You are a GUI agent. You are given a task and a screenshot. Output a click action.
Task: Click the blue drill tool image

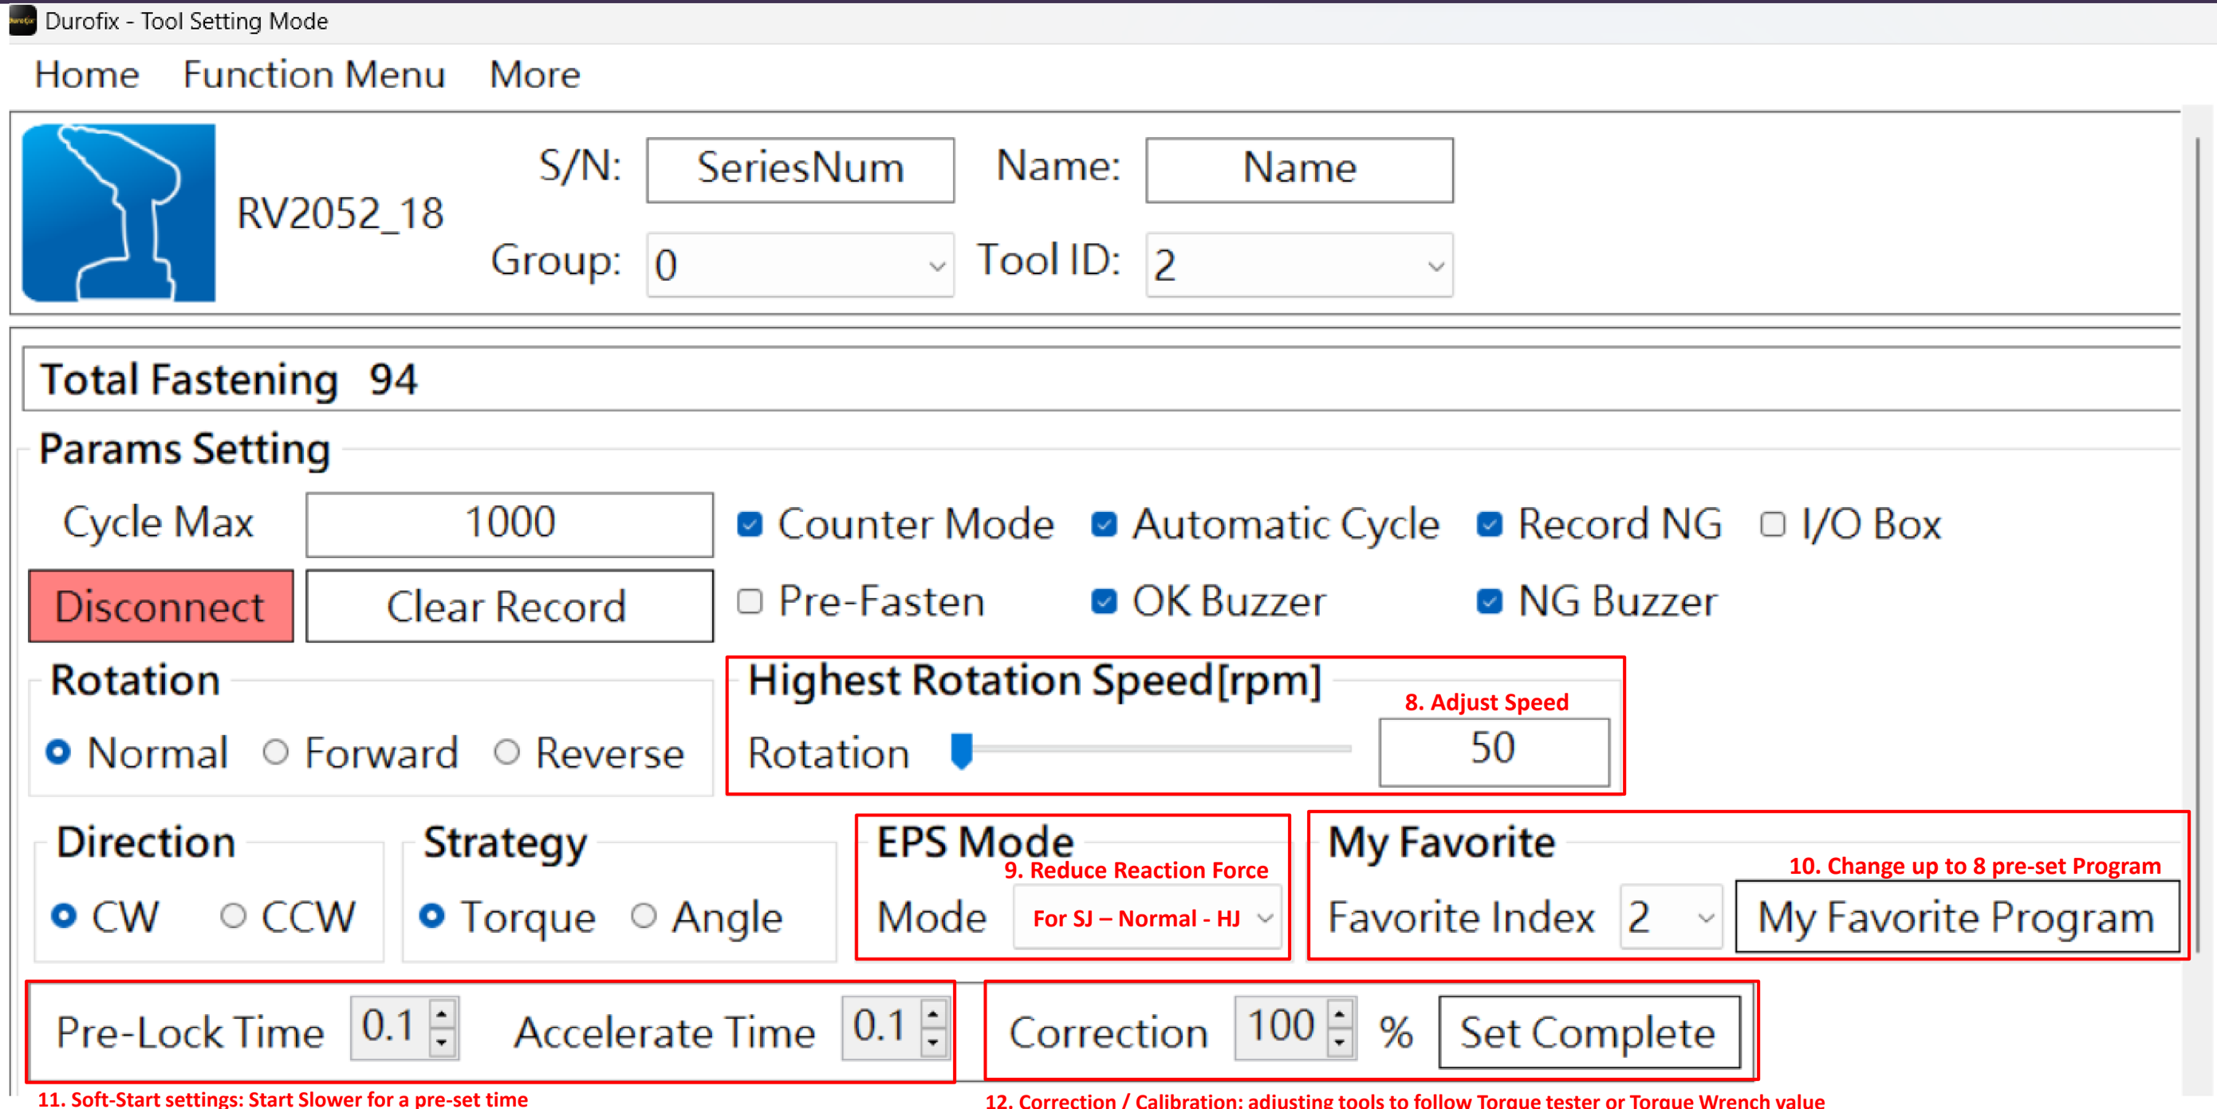coord(118,213)
